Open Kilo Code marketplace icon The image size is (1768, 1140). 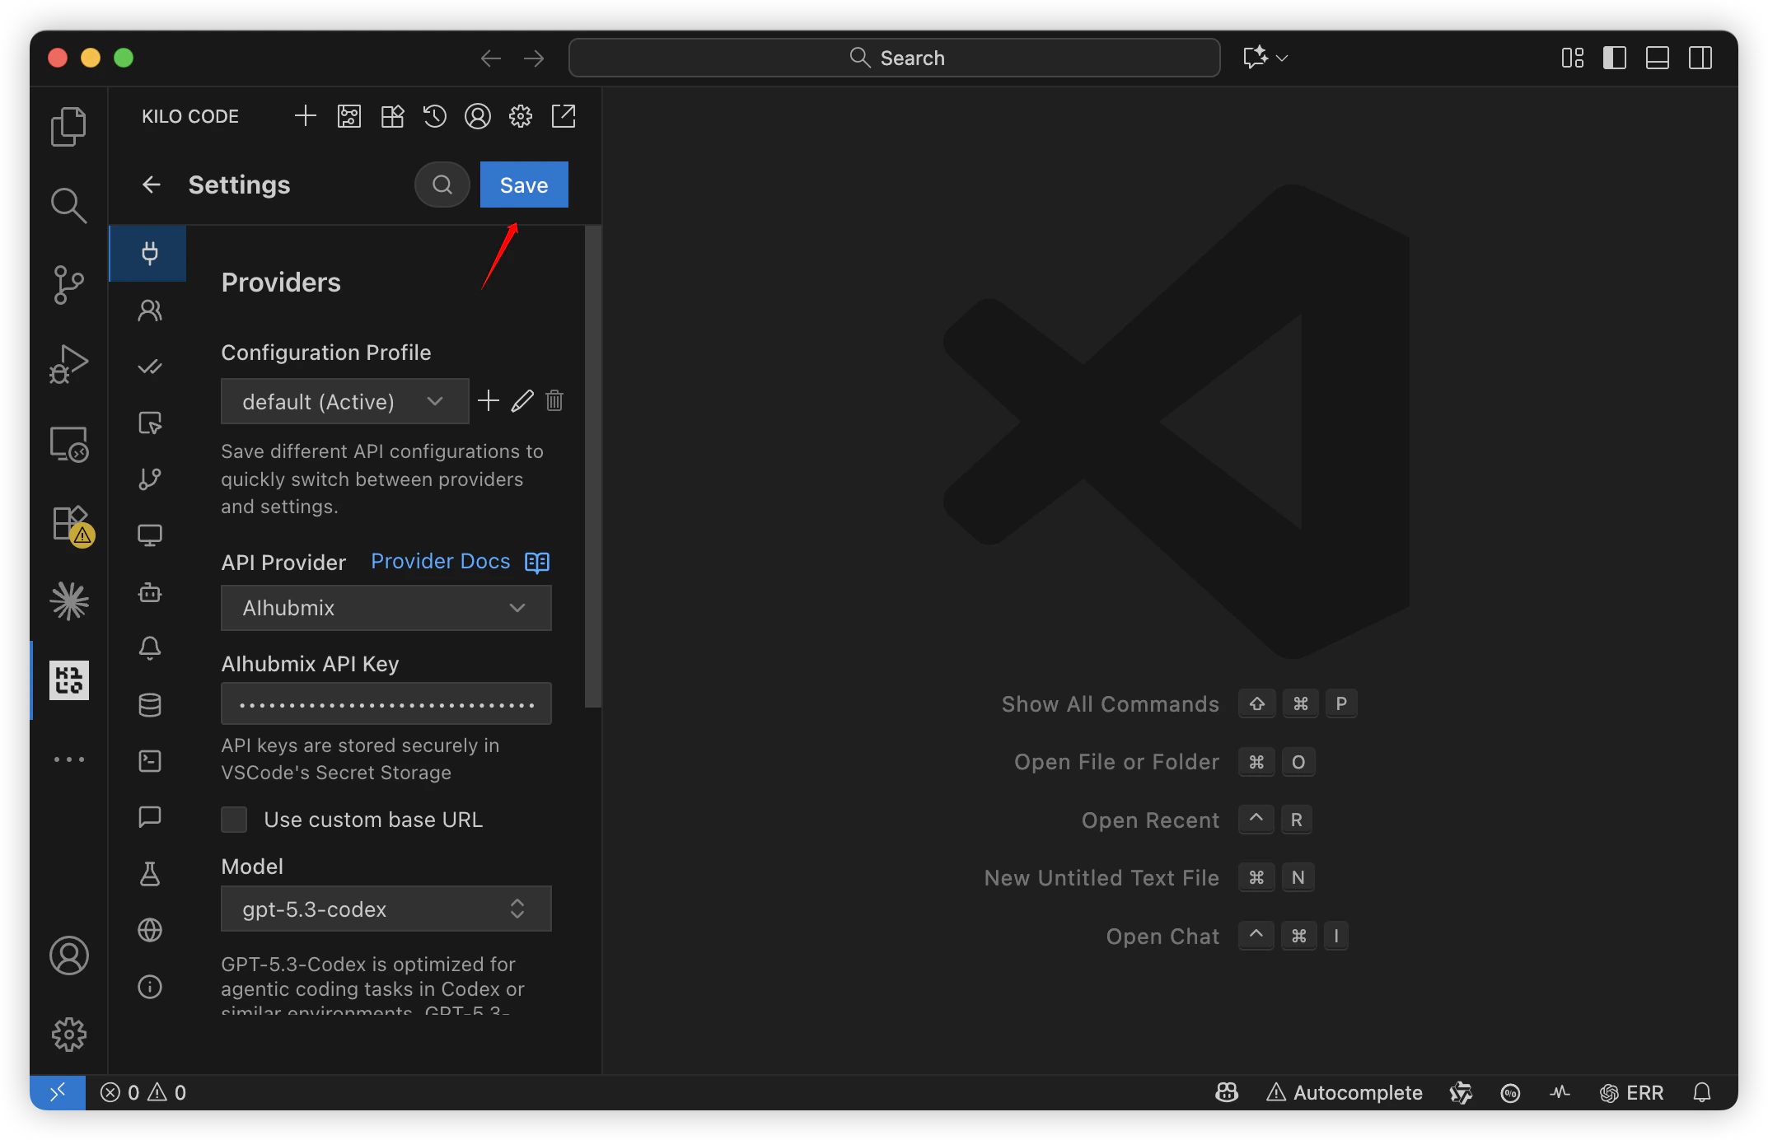tap(392, 116)
